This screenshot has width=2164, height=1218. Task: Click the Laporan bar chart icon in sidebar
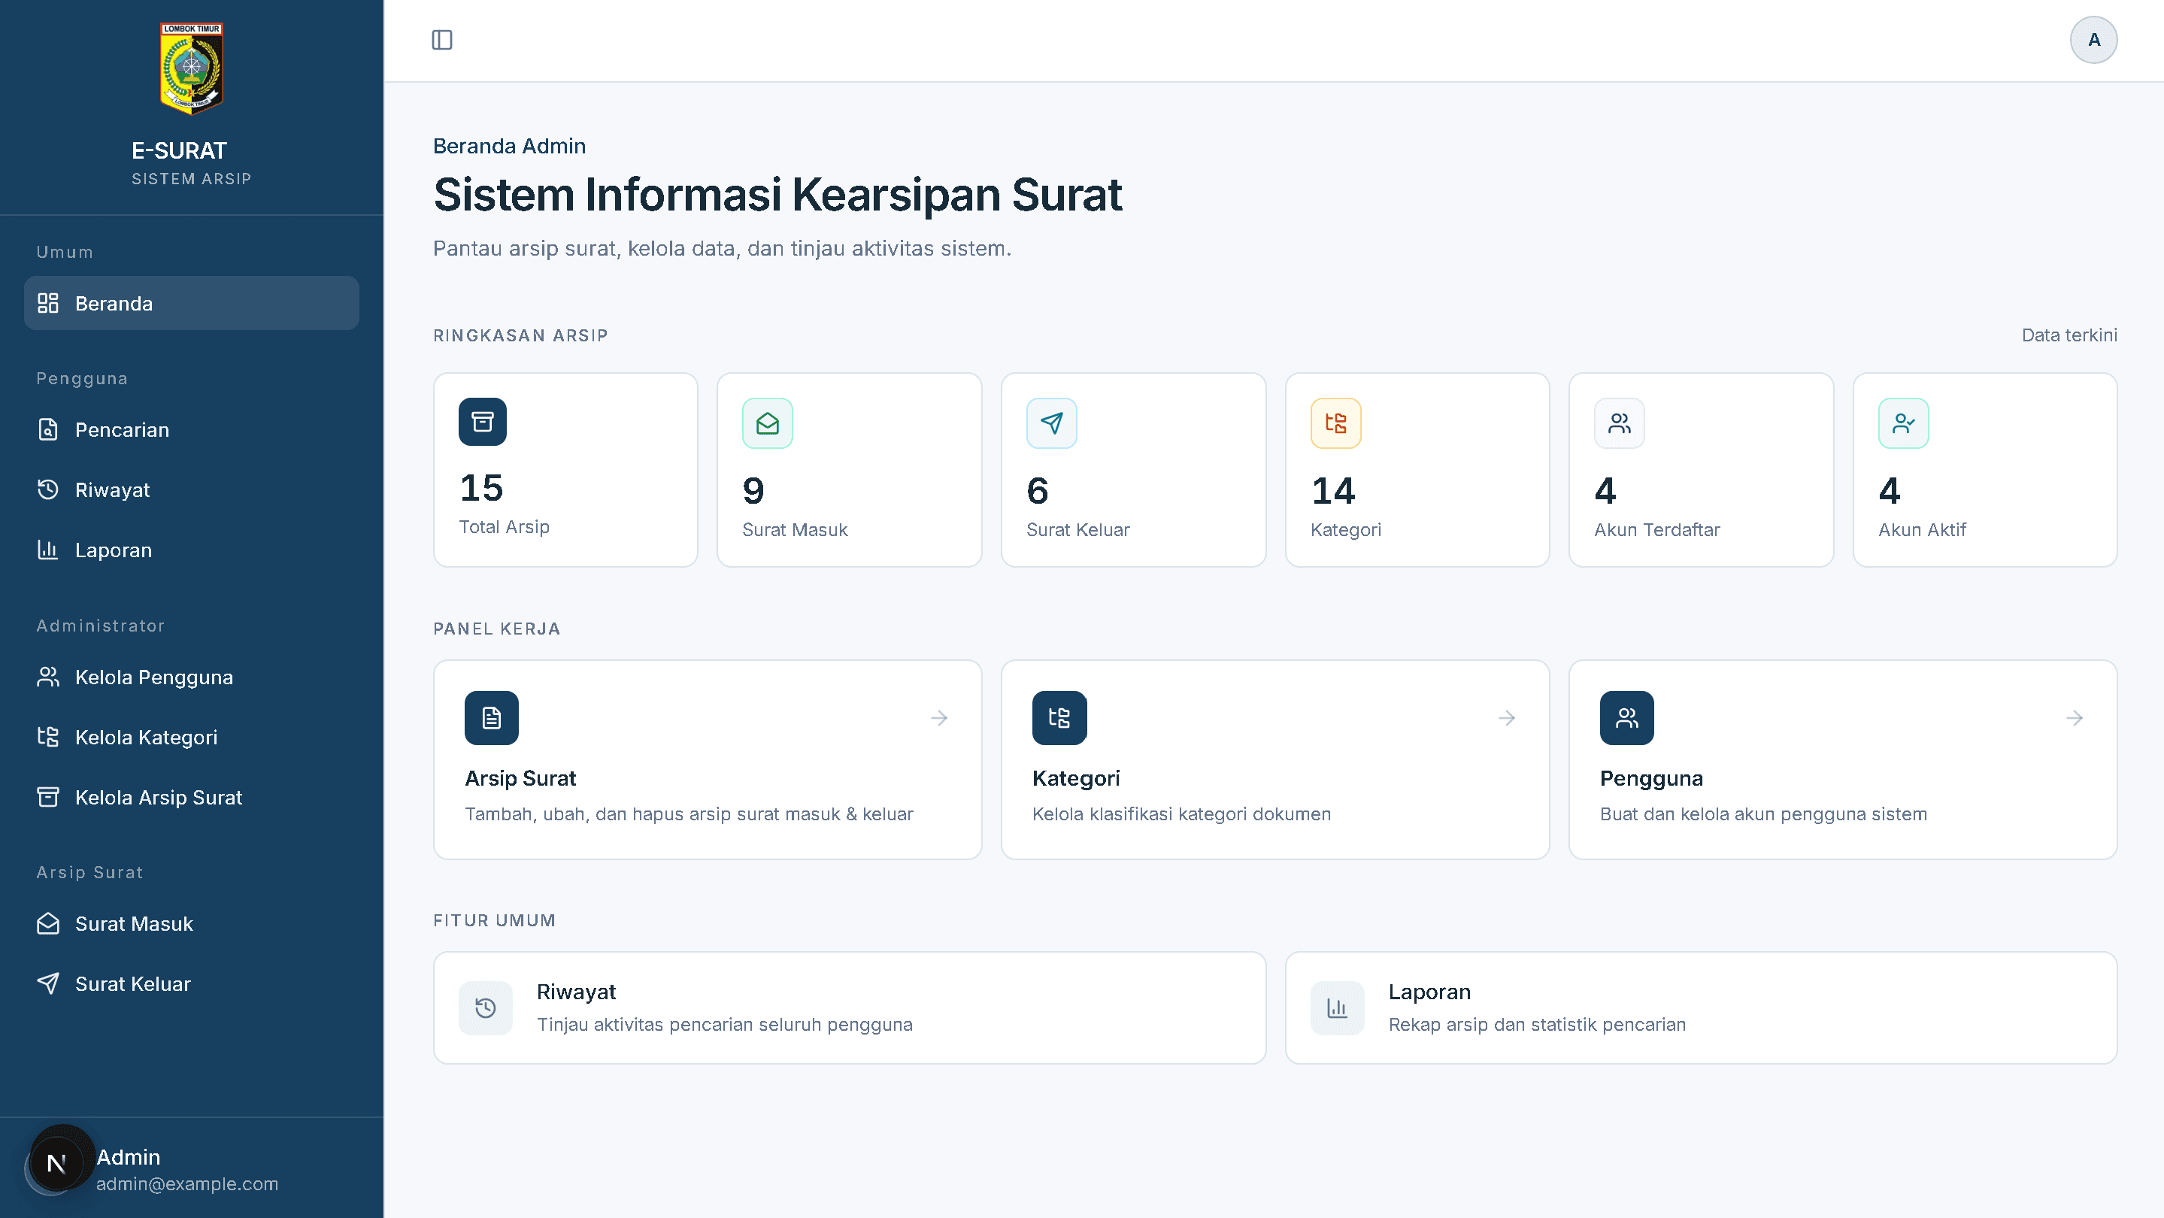[48, 550]
